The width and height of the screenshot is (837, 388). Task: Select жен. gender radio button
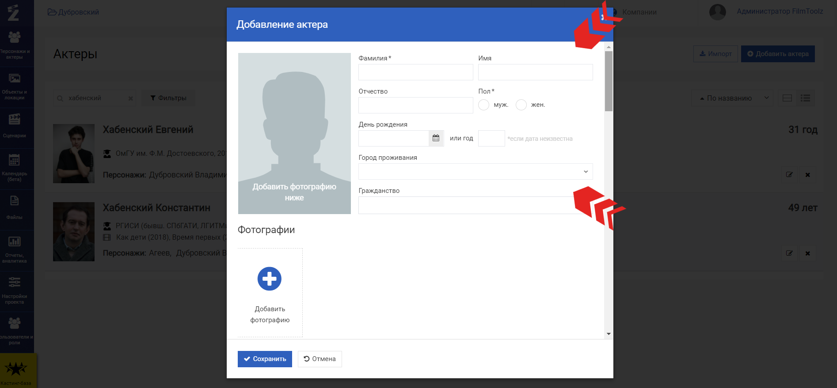[521, 105]
